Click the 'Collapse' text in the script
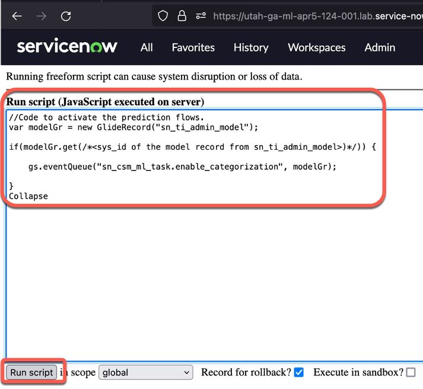 click(28, 196)
